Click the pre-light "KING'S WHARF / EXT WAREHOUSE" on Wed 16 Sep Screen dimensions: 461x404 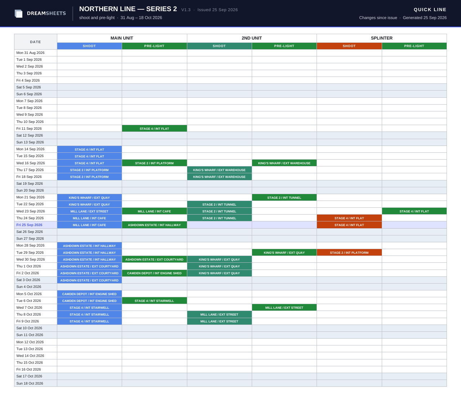(x=284, y=163)
